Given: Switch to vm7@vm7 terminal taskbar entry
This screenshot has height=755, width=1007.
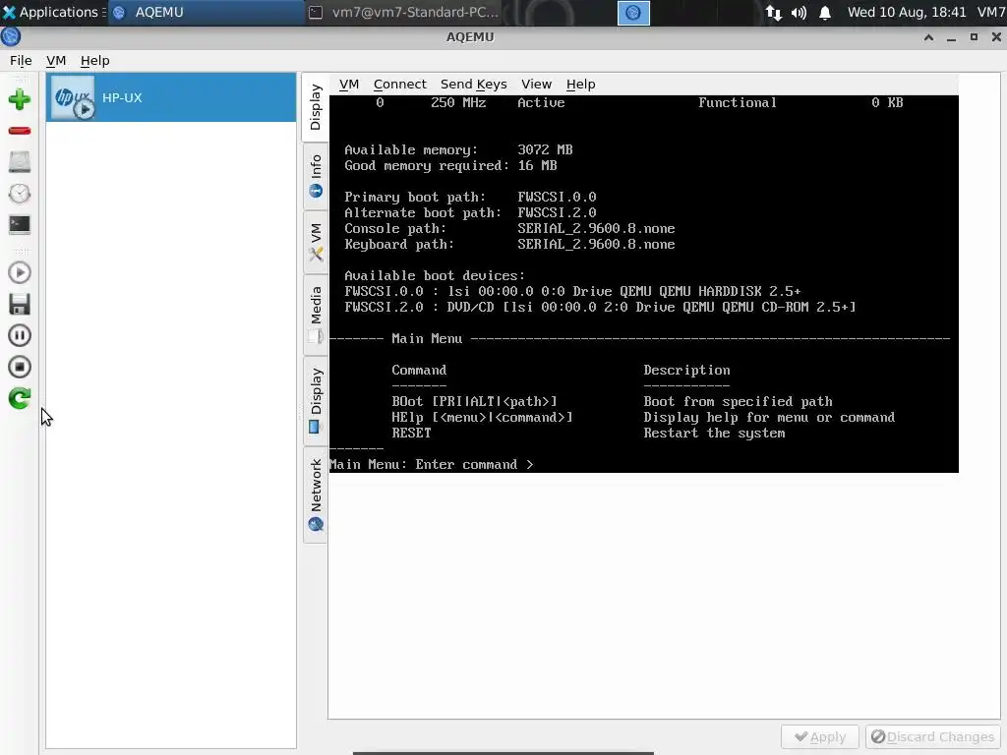Looking at the screenshot, I should point(404,12).
